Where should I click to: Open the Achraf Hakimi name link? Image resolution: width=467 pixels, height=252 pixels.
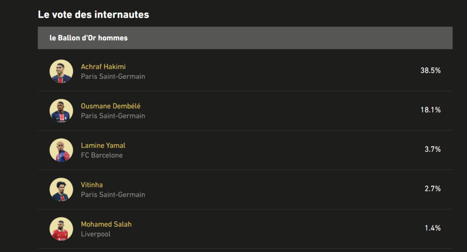point(103,67)
